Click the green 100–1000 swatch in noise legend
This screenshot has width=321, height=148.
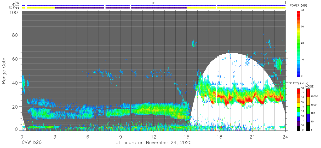point(308,109)
